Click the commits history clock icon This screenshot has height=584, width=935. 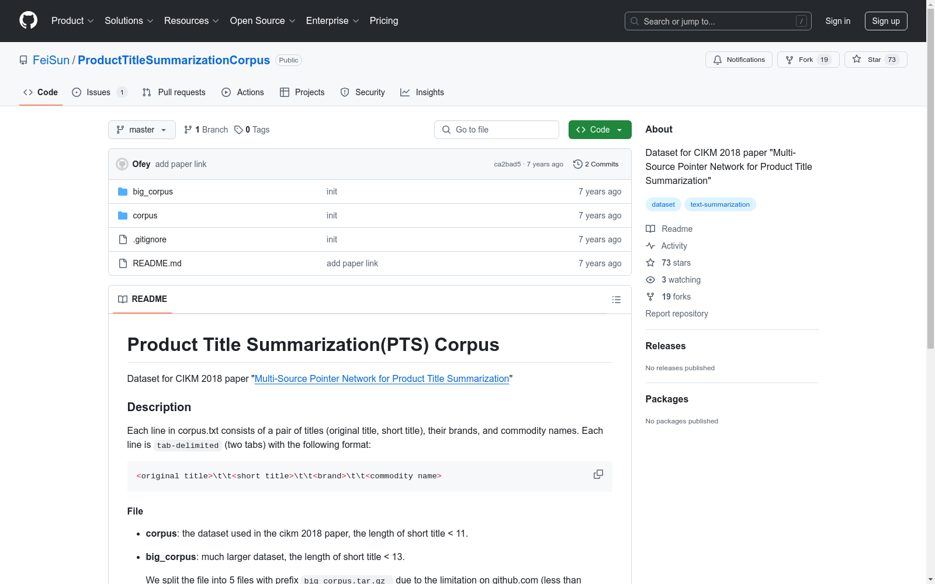(578, 164)
